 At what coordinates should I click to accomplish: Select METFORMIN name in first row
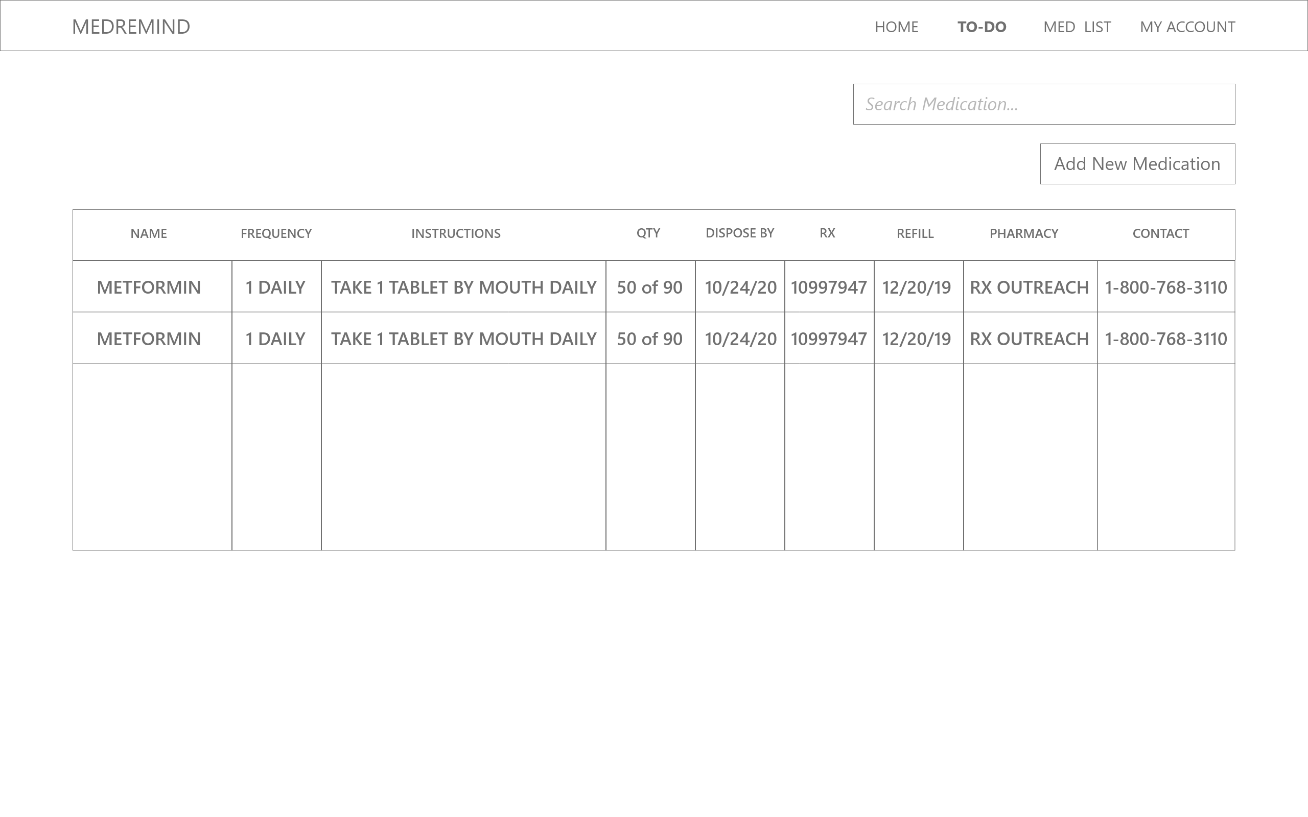(x=149, y=287)
